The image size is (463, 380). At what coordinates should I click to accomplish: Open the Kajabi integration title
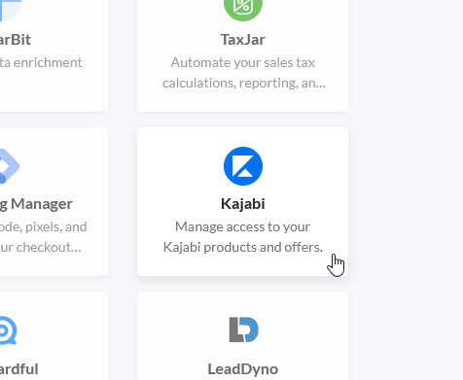[x=243, y=204]
